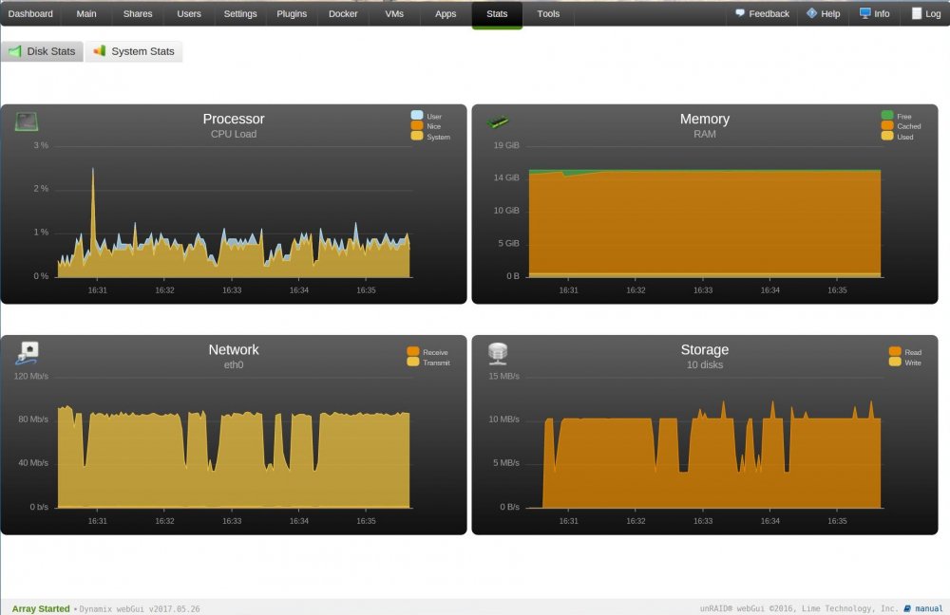950x615 pixels.
Task: Open the Apps tab
Action: tap(446, 13)
